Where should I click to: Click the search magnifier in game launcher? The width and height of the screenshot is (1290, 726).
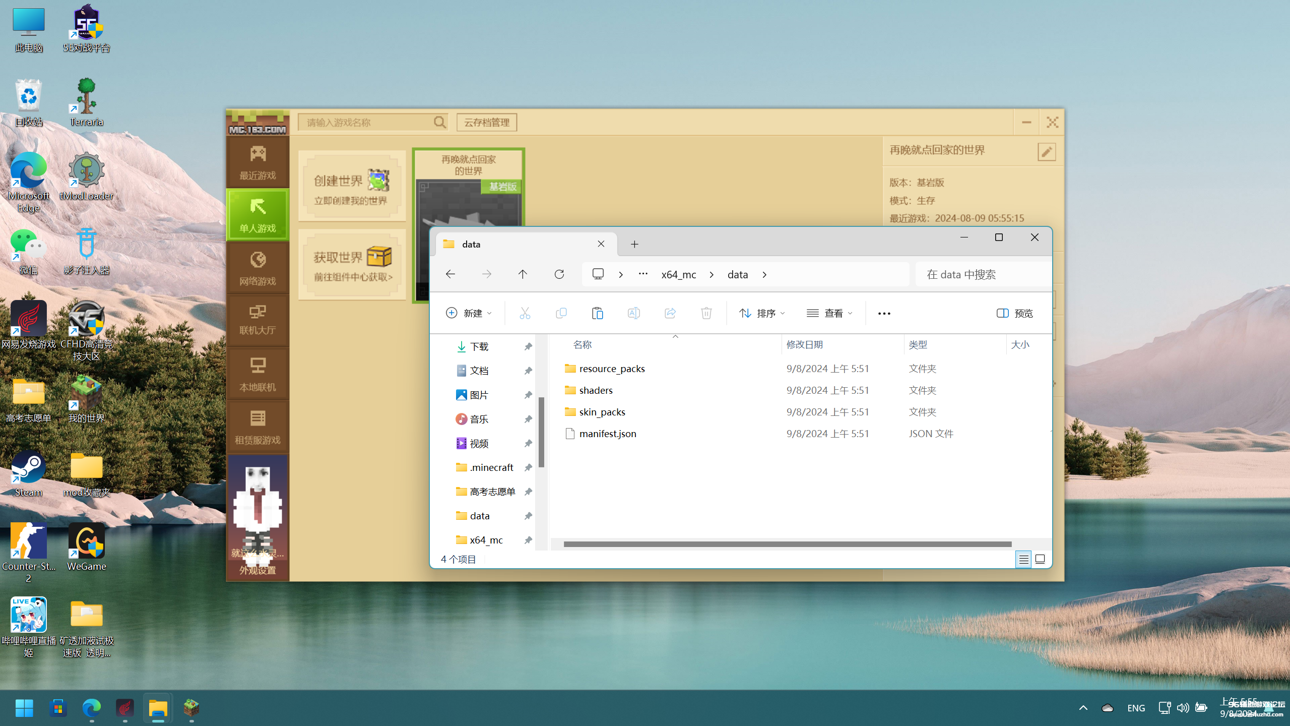tap(439, 123)
